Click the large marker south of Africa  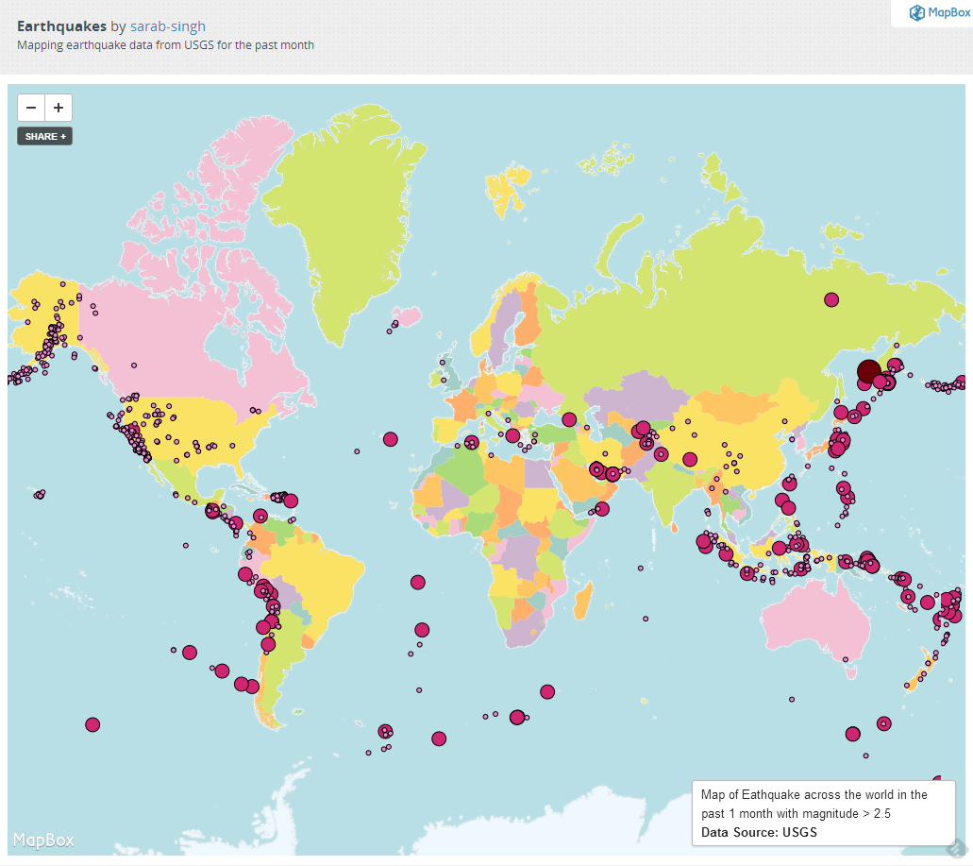click(547, 692)
